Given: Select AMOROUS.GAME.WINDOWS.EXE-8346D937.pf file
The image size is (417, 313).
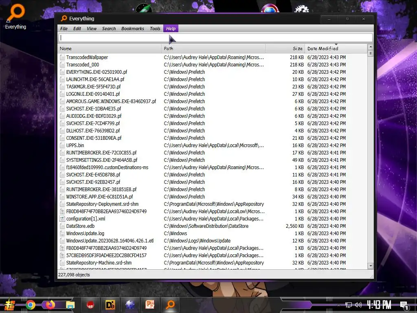Looking at the screenshot, I should point(111,101).
